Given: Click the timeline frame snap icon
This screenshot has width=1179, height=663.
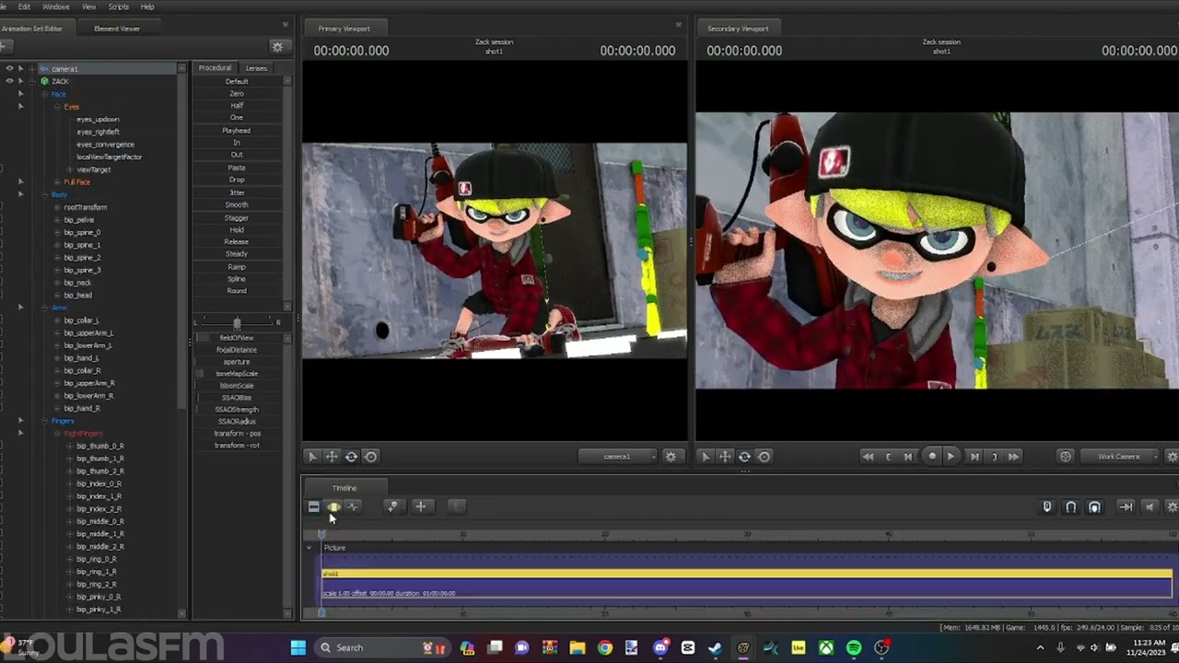Looking at the screenshot, I should [x=1094, y=506].
